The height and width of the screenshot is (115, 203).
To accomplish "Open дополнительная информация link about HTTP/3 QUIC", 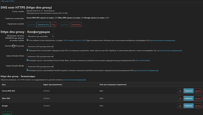I will point(74,80).
